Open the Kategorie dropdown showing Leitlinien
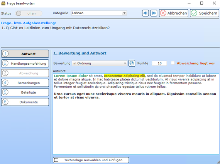Image resolution: width=220 pixels, height=164 pixels. [99, 13]
